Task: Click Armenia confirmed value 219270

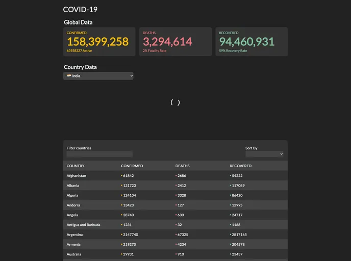Action: coord(130,245)
